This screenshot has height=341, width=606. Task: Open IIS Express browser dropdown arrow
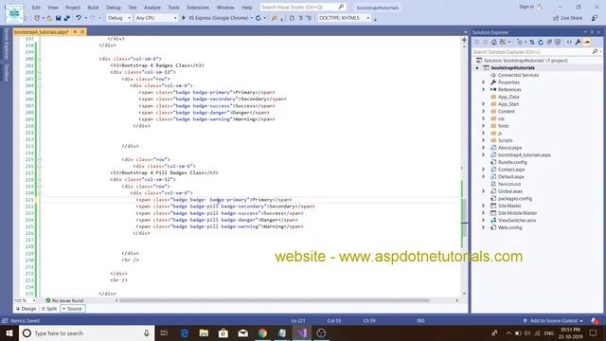click(251, 18)
